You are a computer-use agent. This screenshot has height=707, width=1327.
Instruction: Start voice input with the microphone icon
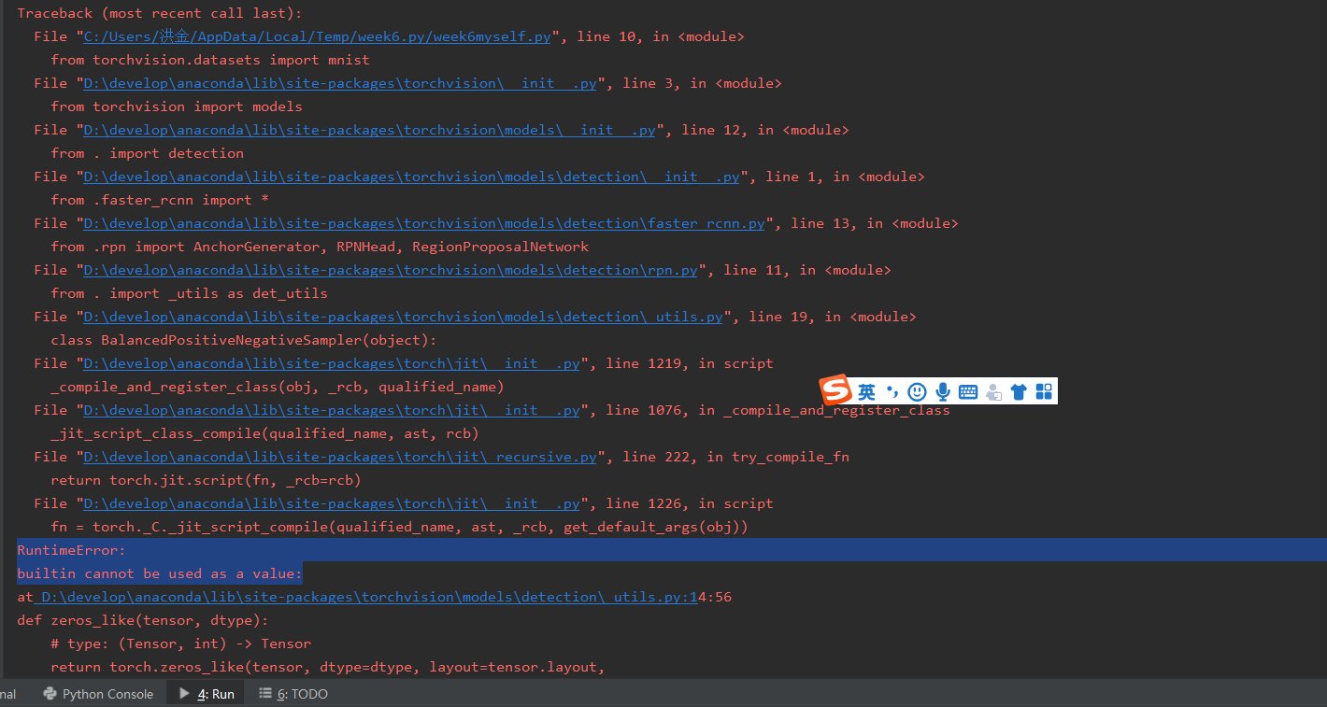coord(943,392)
